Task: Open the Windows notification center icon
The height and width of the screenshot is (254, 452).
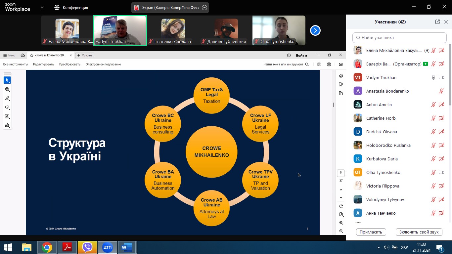Action: [439, 247]
